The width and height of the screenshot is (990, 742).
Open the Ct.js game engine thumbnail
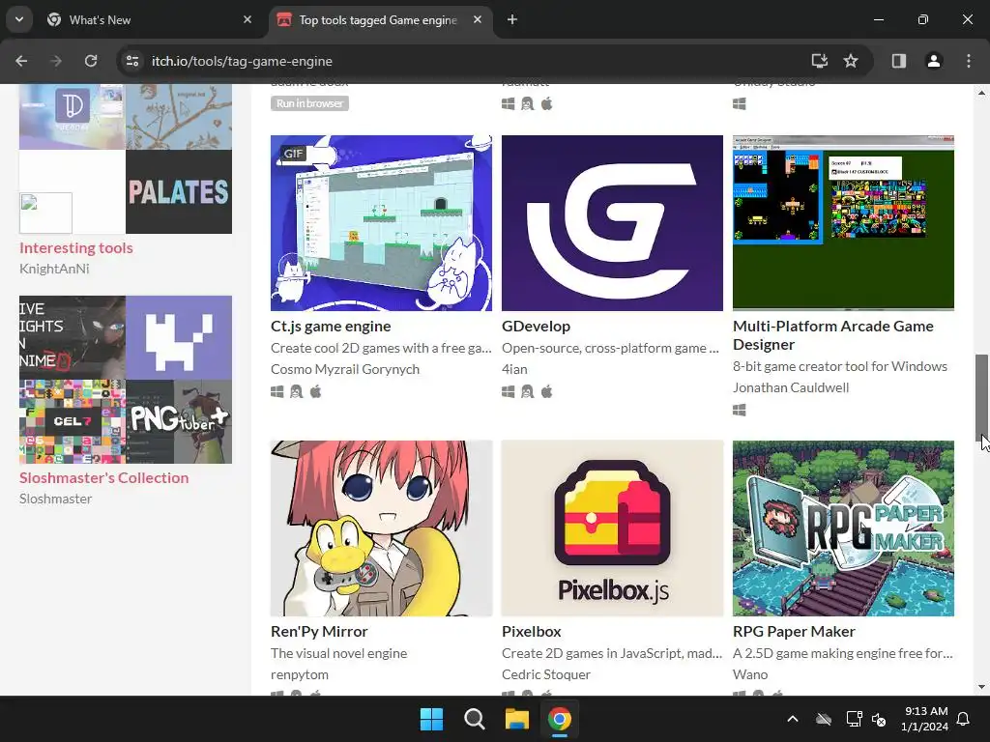click(x=381, y=223)
